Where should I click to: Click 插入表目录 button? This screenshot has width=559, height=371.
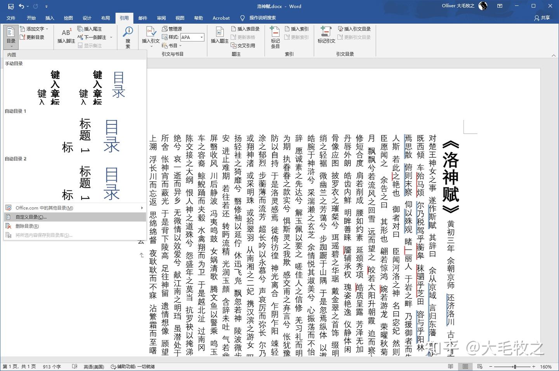click(x=245, y=29)
